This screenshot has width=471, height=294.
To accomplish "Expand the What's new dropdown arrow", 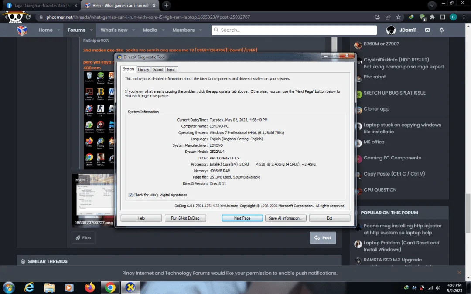I will [133, 30].
